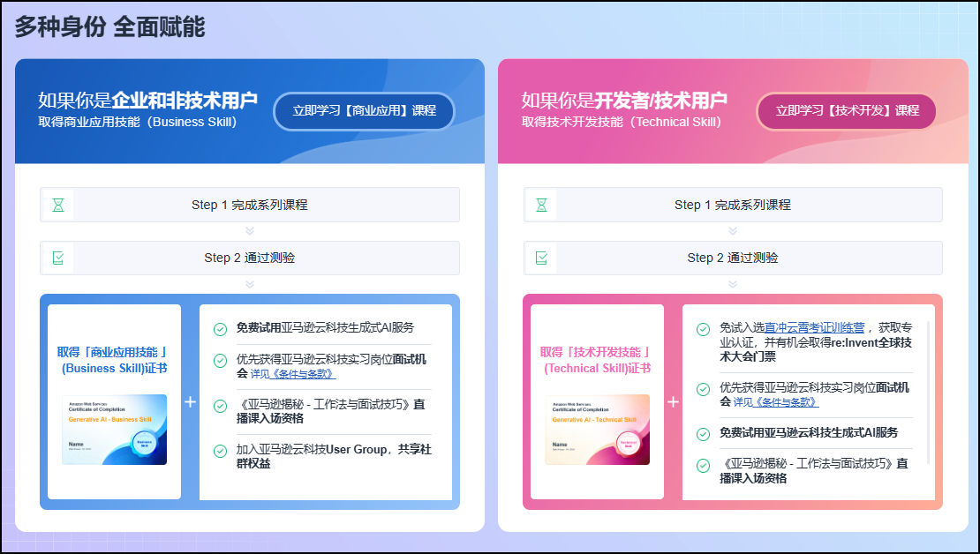980x554 pixels.
Task: Click heading 如果你是开发者/技术用户
Action: tap(623, 100)
